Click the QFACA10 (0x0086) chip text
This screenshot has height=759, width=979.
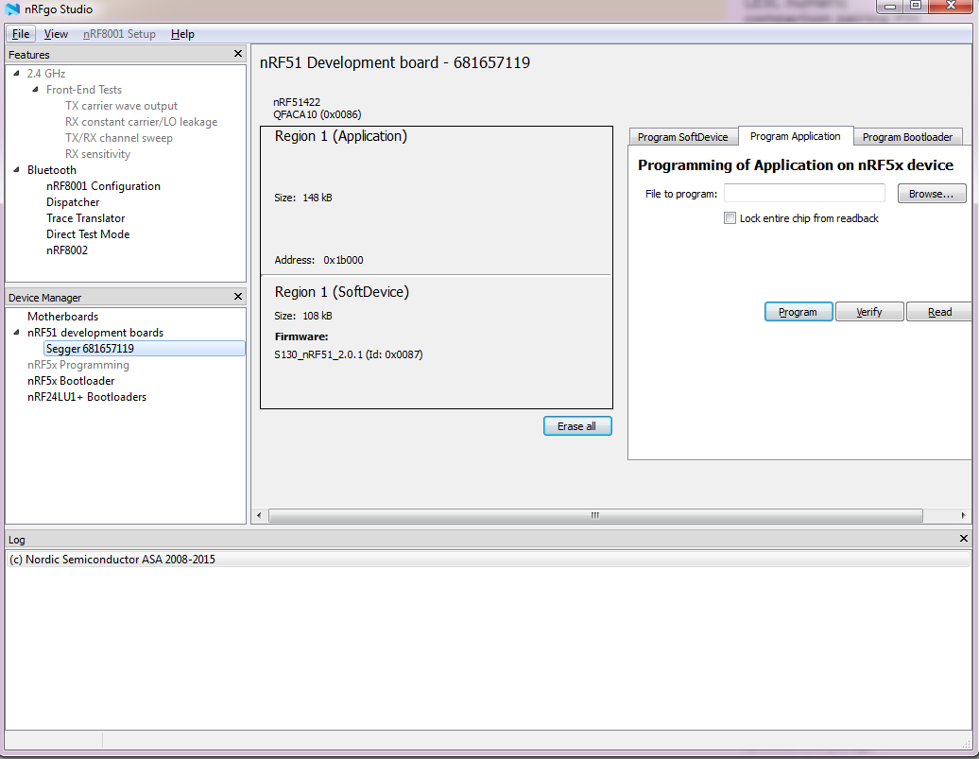[318, 114]
